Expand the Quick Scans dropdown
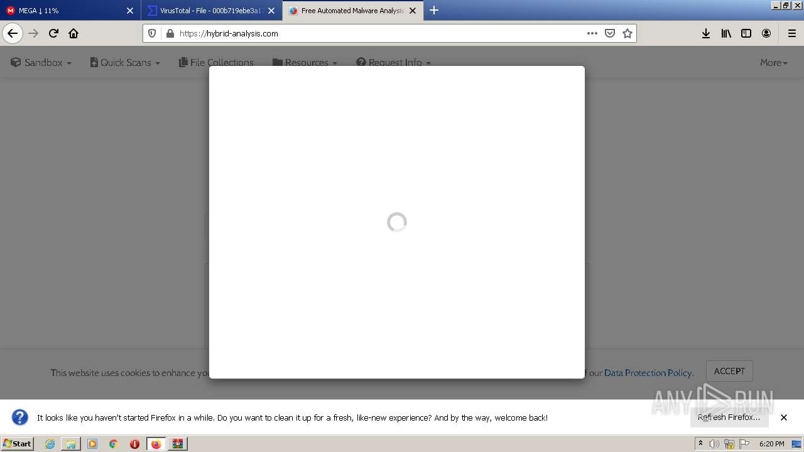 click(125, 63)
